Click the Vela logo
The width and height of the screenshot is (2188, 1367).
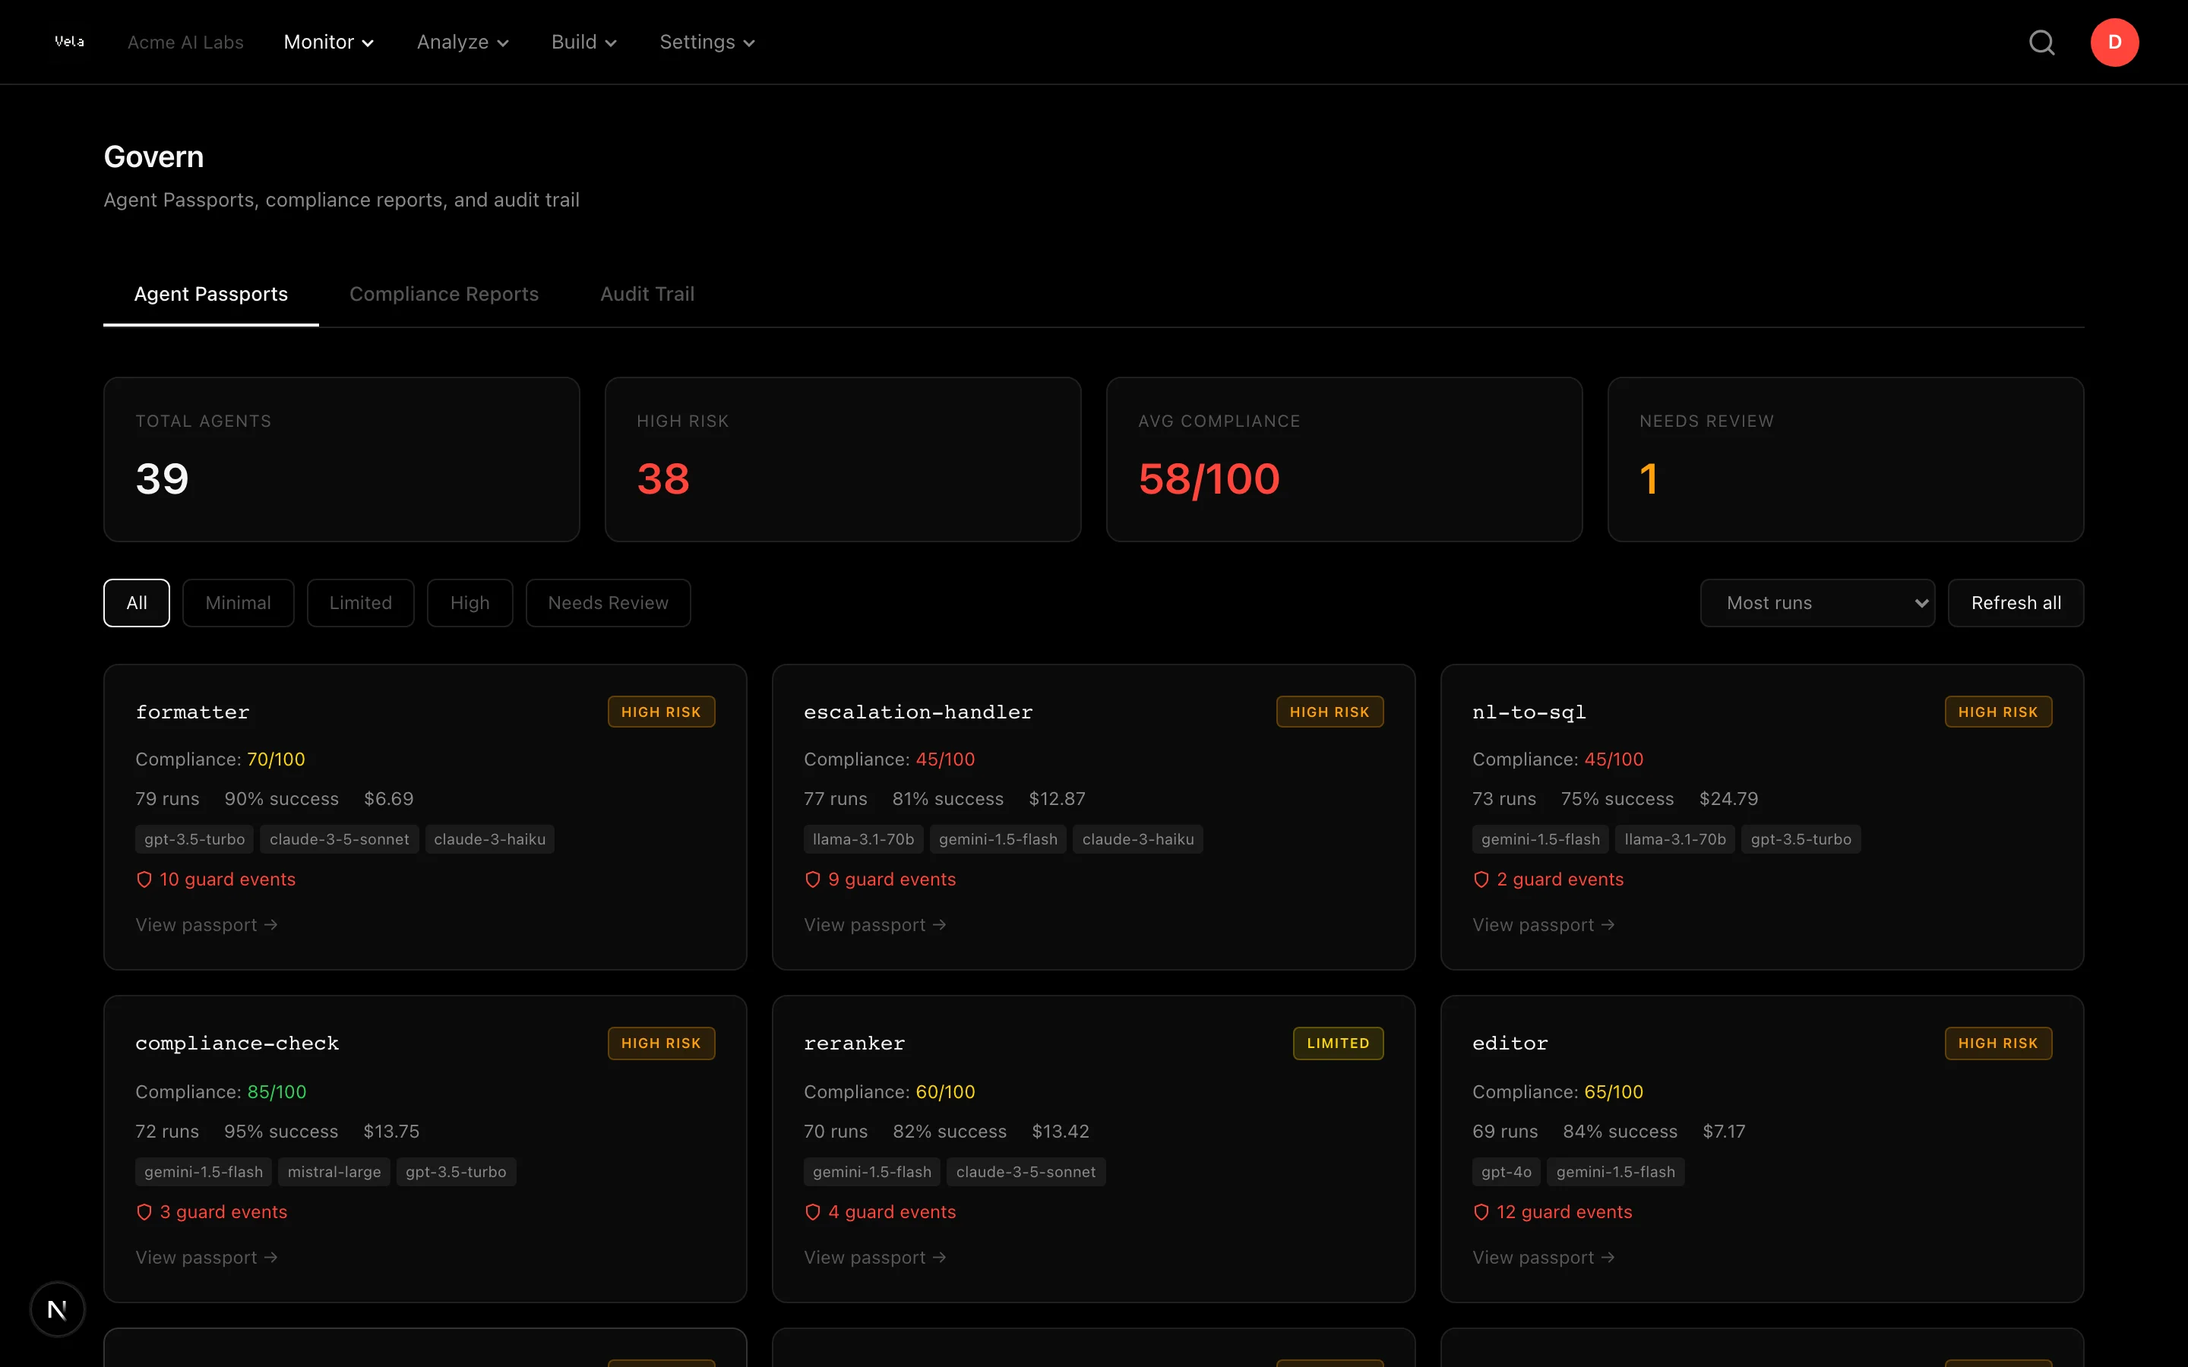coord(70,41)
